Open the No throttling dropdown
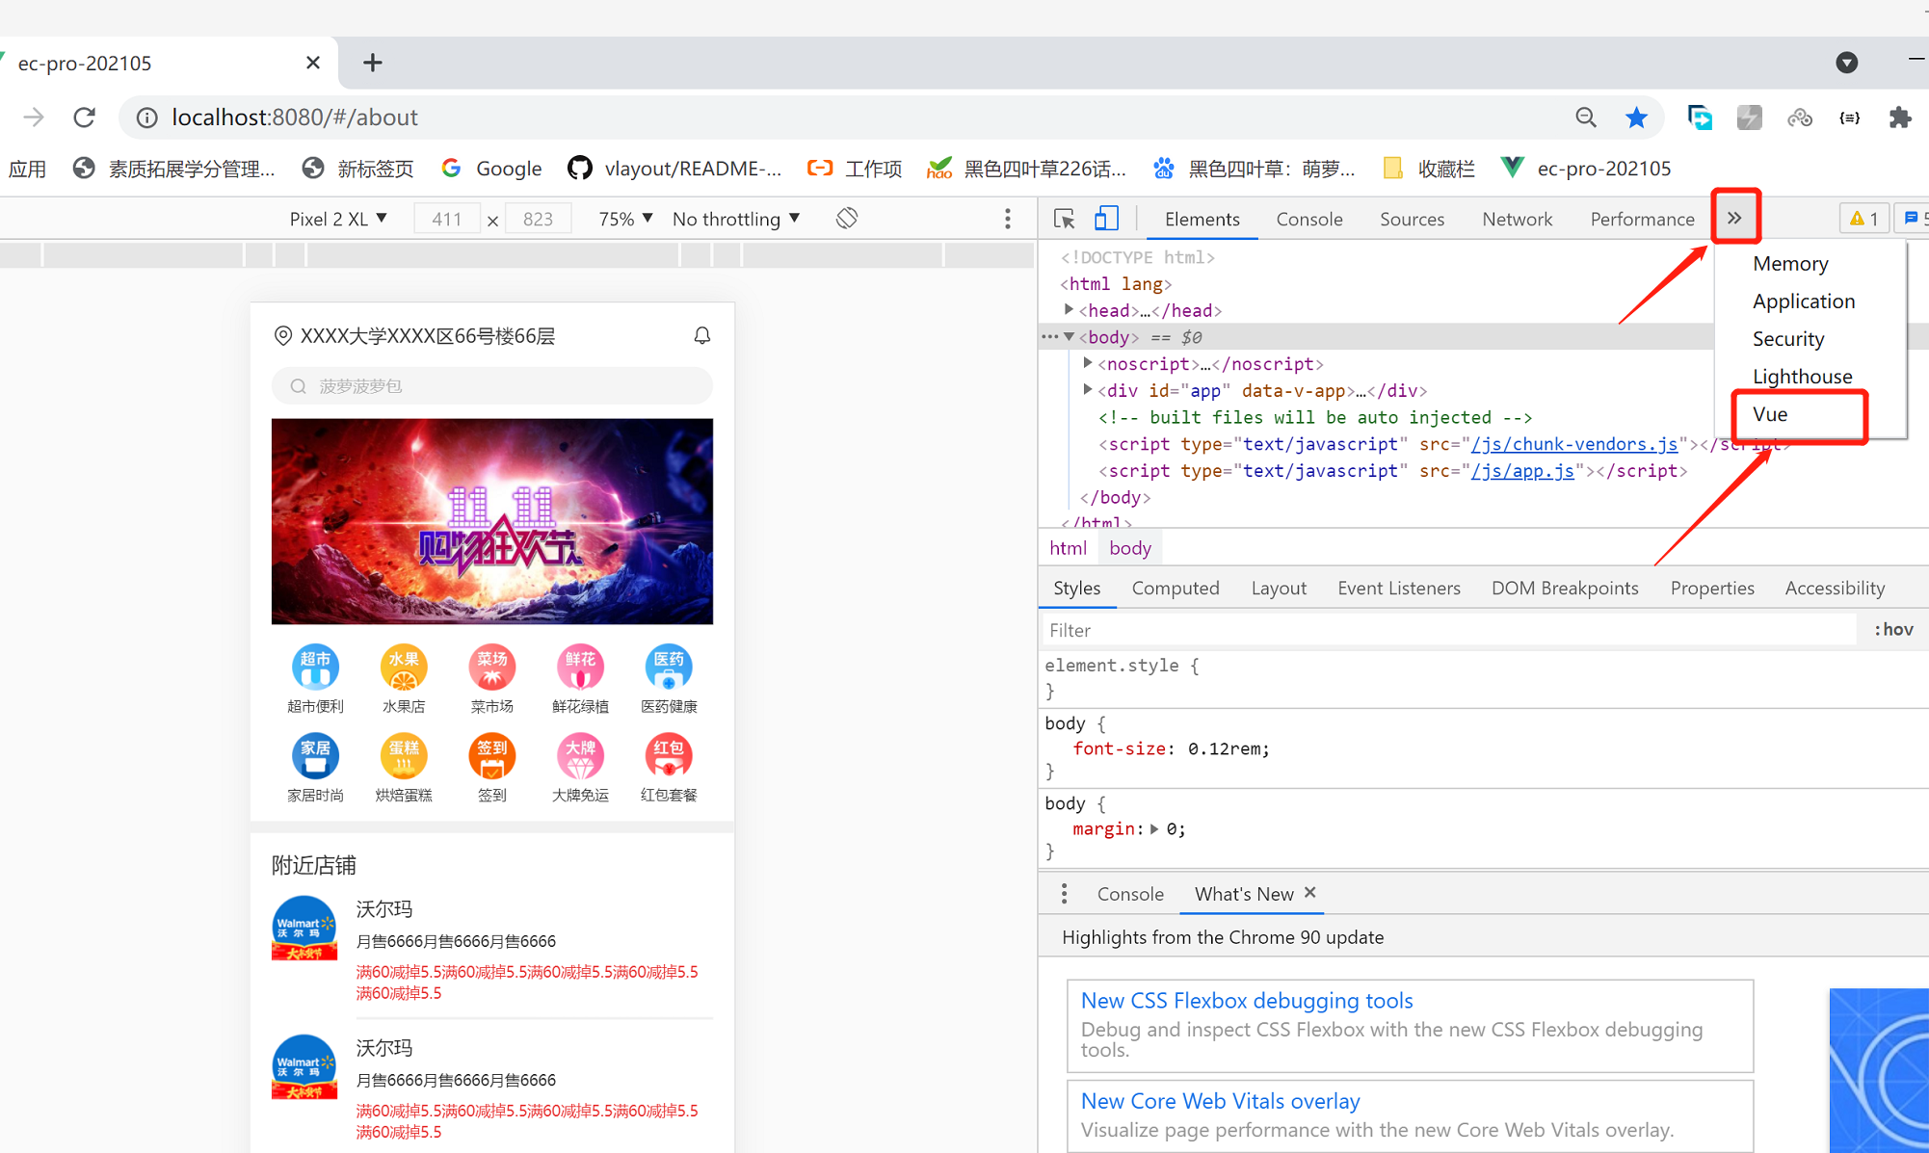The width and height of the screenshot is (1929, 1153). [x=736, y=219]
